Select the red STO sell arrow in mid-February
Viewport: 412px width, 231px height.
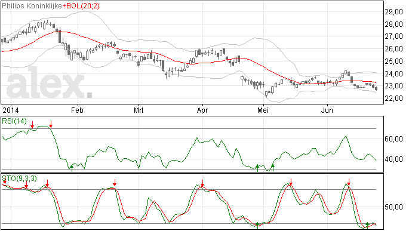[115, 183]
